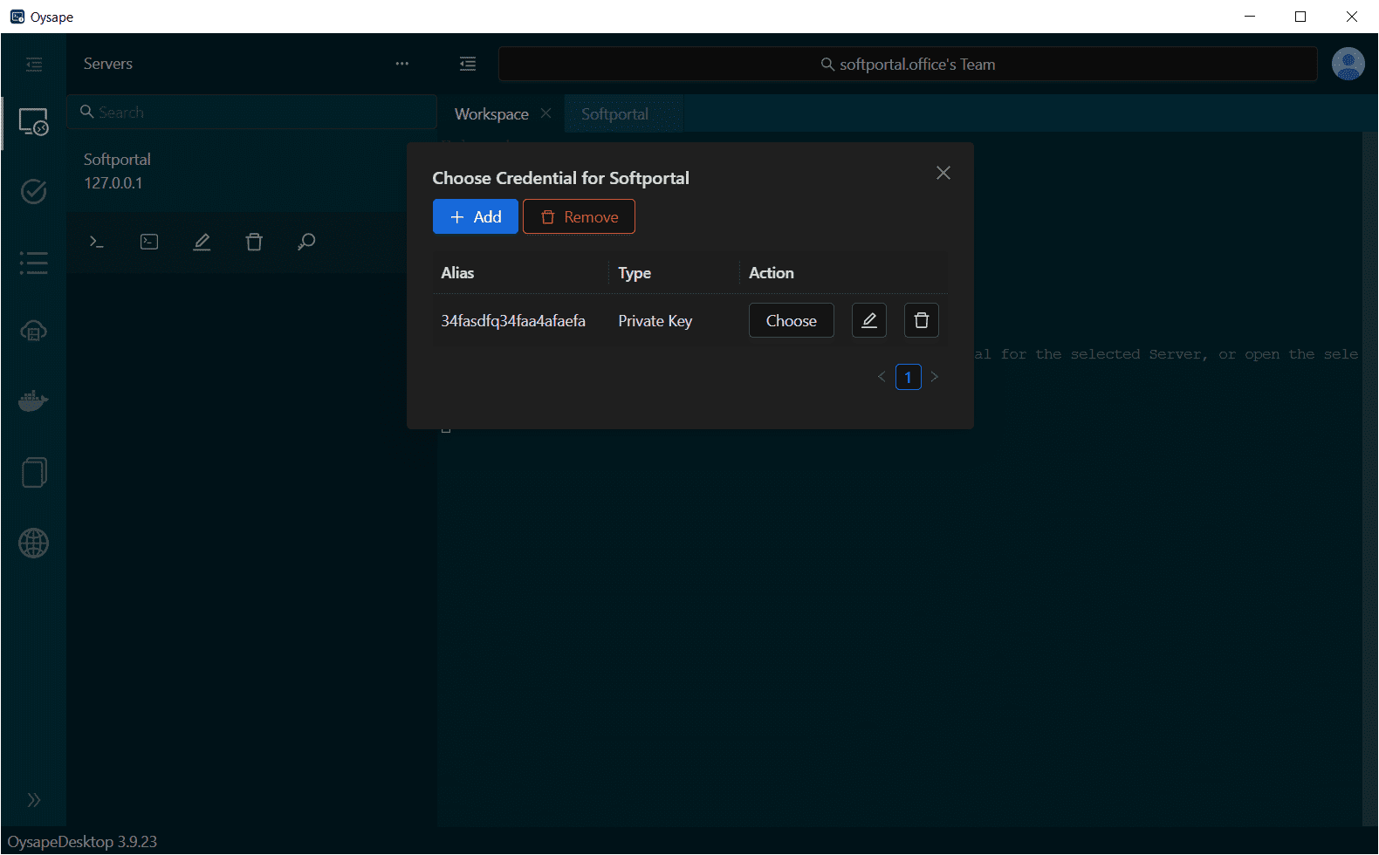The width and height of the screenshot is (1379, 855).
Task: Toggle the server list panel icon
Action: 468,64
